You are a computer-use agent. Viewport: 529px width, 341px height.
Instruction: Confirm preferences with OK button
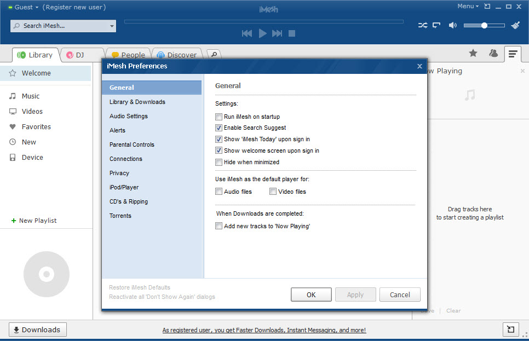pos(311,294)
